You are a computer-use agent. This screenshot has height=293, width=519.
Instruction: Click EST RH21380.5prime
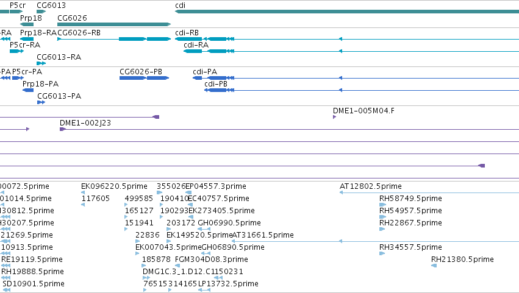point(462,259)
